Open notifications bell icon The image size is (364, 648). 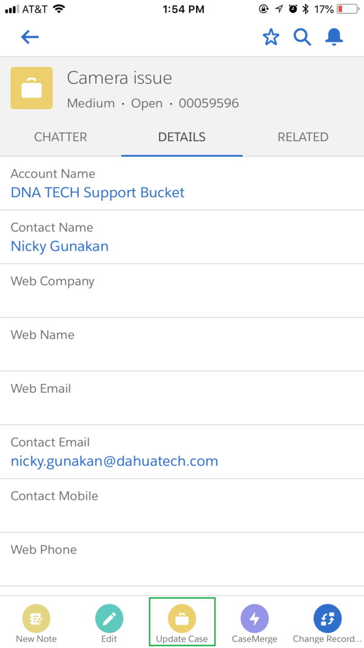coord(334,38)
